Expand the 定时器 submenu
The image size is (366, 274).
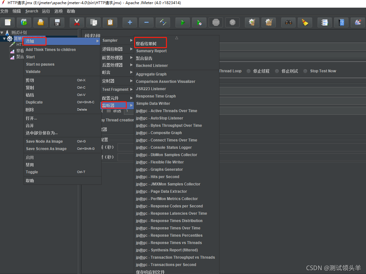pos(118,81)
